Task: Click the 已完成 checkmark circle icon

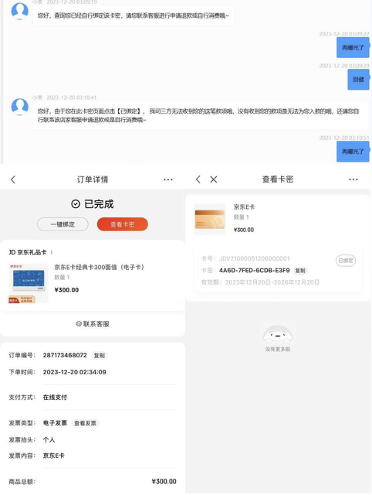Action: (x=76, y=204)
